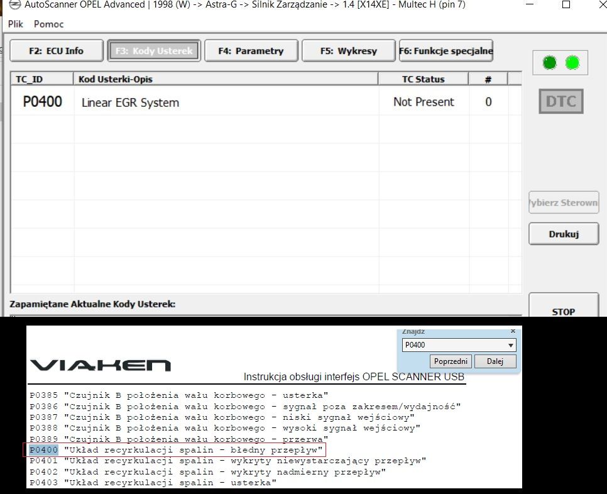607x494 pixels.
Task: Select the P0400 fault code cell
Action: [x=42, y=101]
